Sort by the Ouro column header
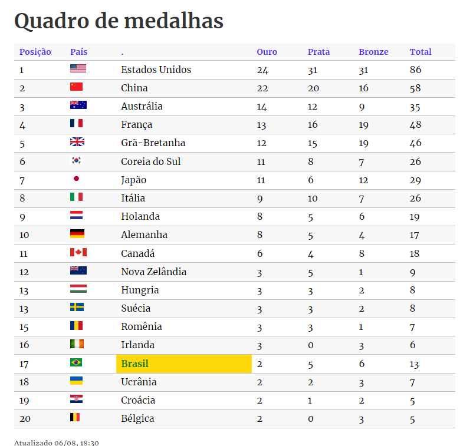 pyautogui.click(x=267, y=52)
